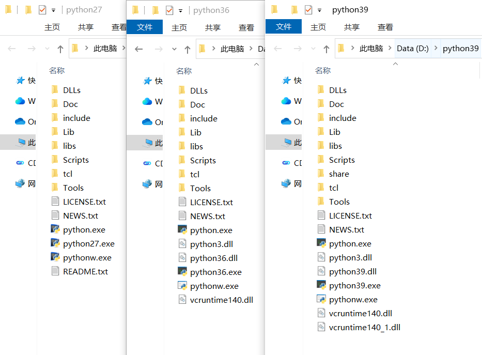Image resolution: width=482 pixels, height=355 pixels.
Task: Click sort arrow above 名称 in python39
Action: coord(396,64)
